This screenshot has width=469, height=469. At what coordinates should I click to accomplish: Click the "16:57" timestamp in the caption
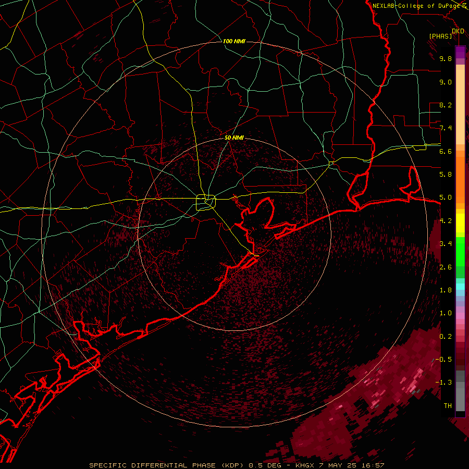click(x=373, y=465)
